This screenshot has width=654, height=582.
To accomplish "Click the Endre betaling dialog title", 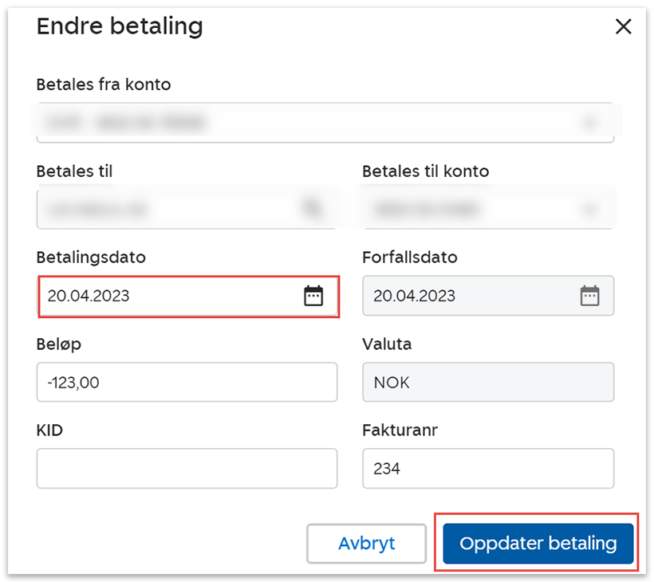I will click(x=120, y=26).
